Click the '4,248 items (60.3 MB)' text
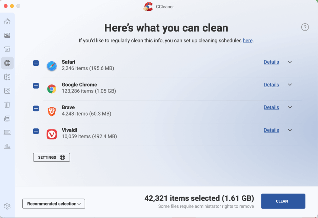This screenshot has width=318, height=218. [86, 114]
